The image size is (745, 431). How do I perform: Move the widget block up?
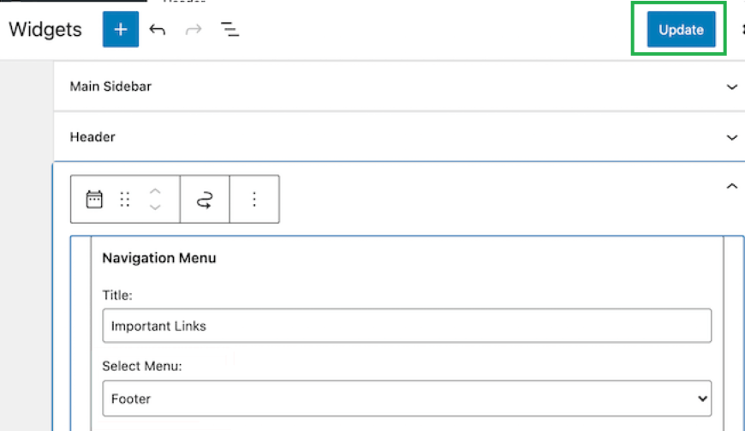tap(155, 191)
